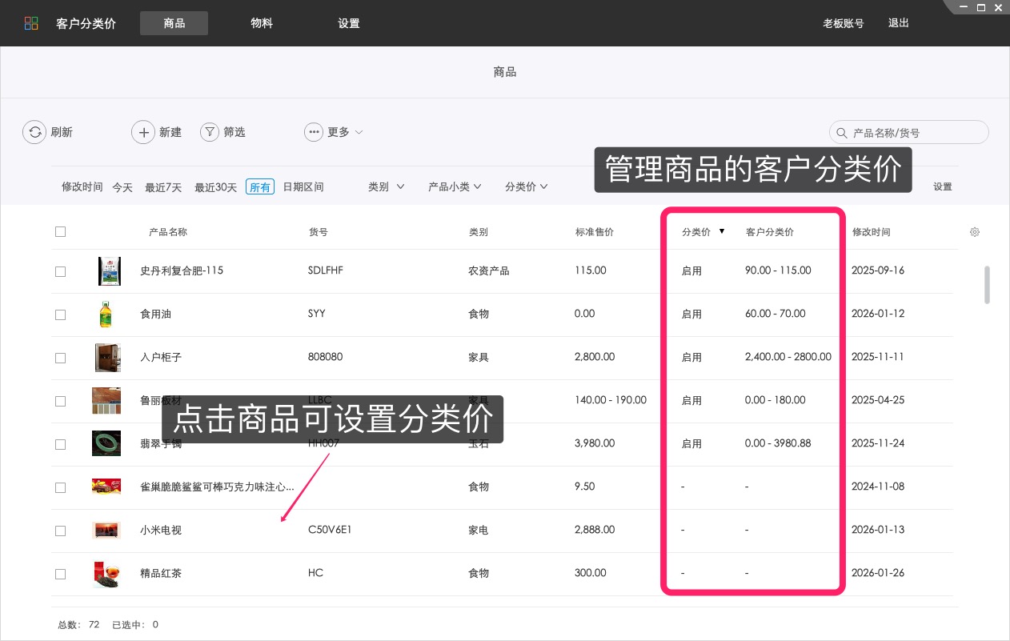Expand the 产品小类 dropdown
This screenshot has height=641, width=1010.
(x=455, y=186)
